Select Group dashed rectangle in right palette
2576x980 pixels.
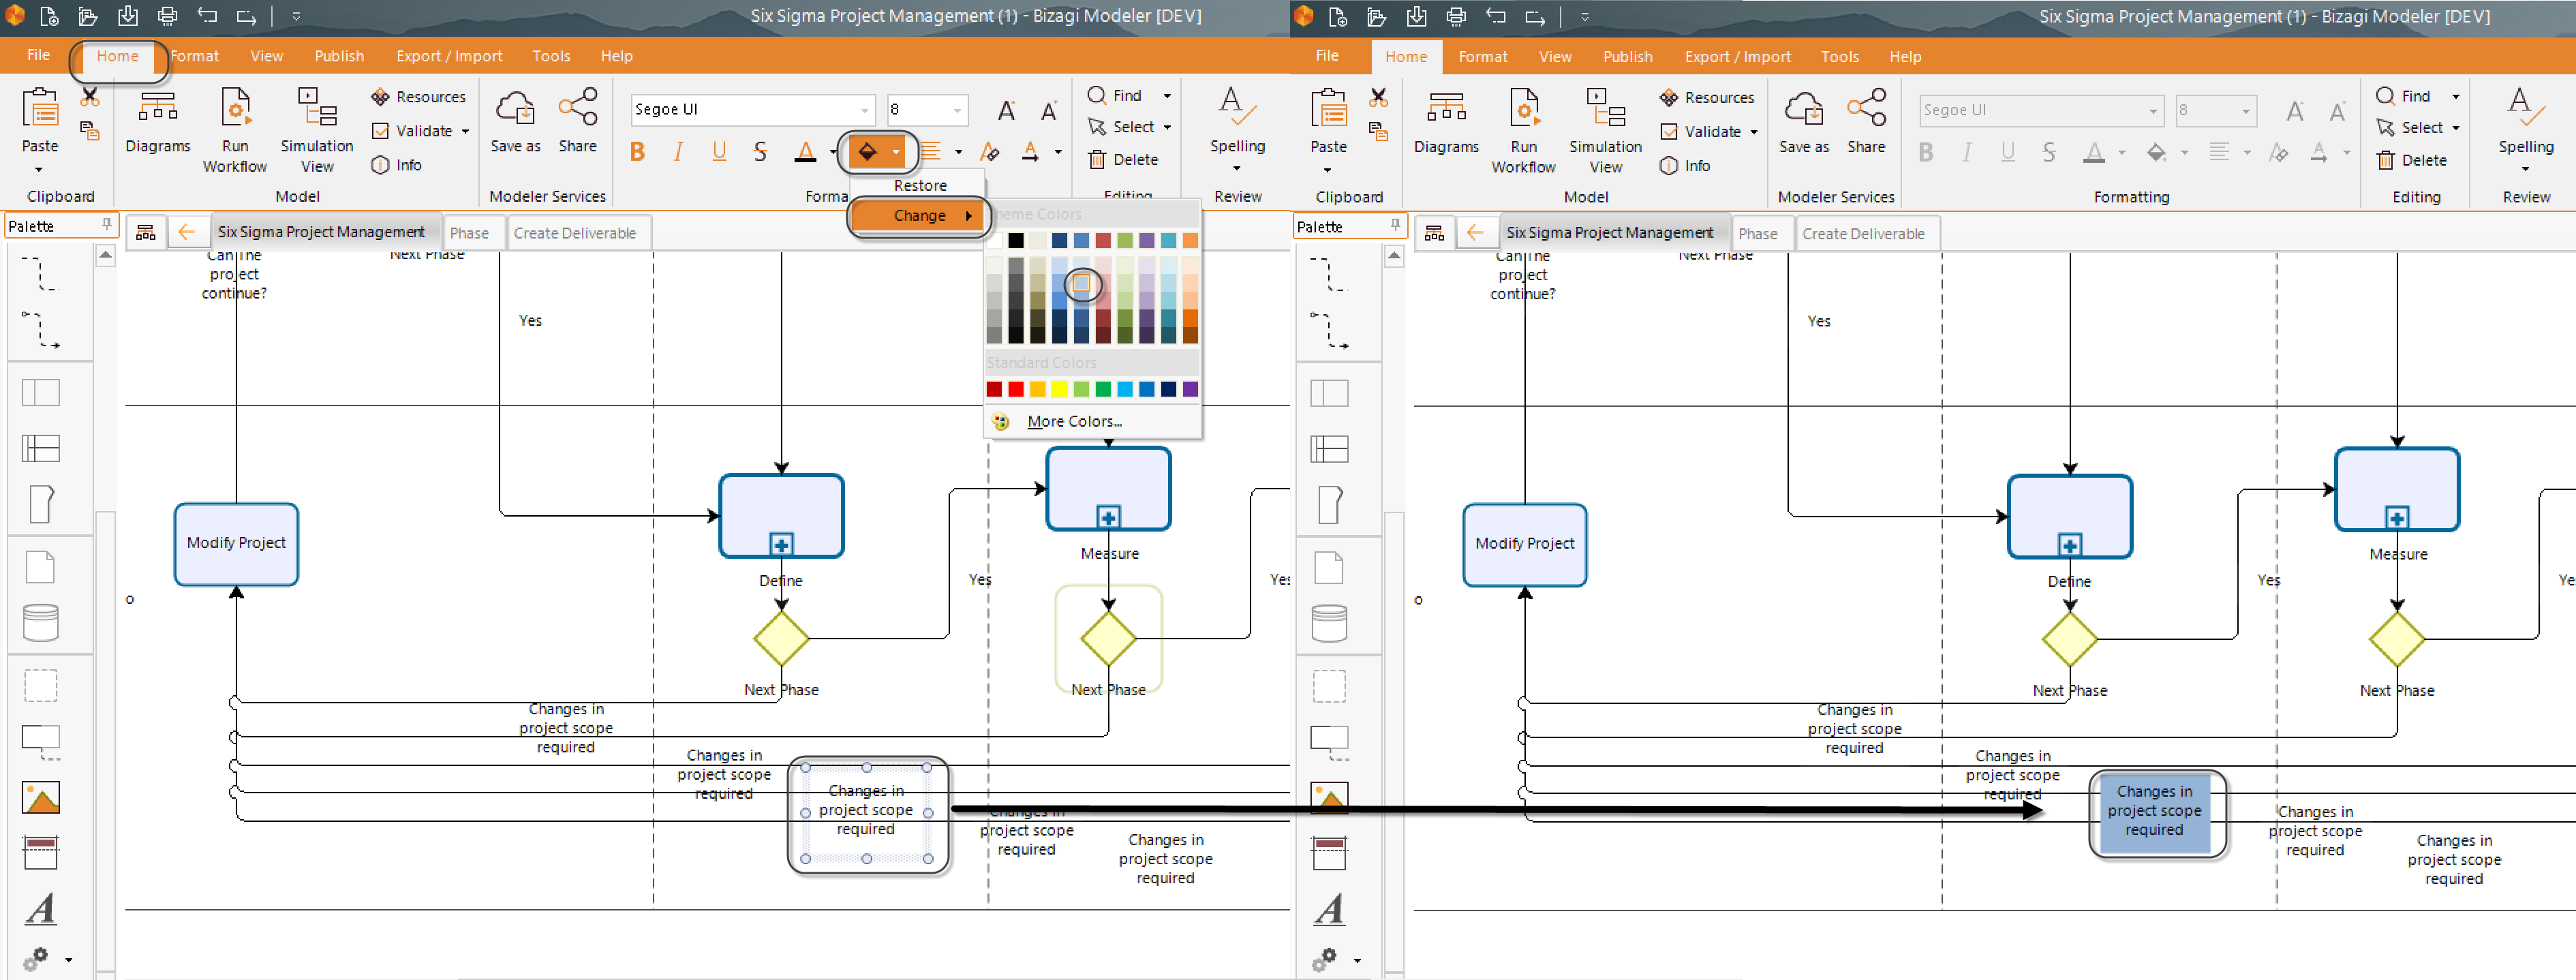[x=1329, y=686]
